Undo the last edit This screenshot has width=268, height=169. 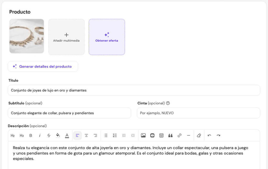[x=209, y=136]
